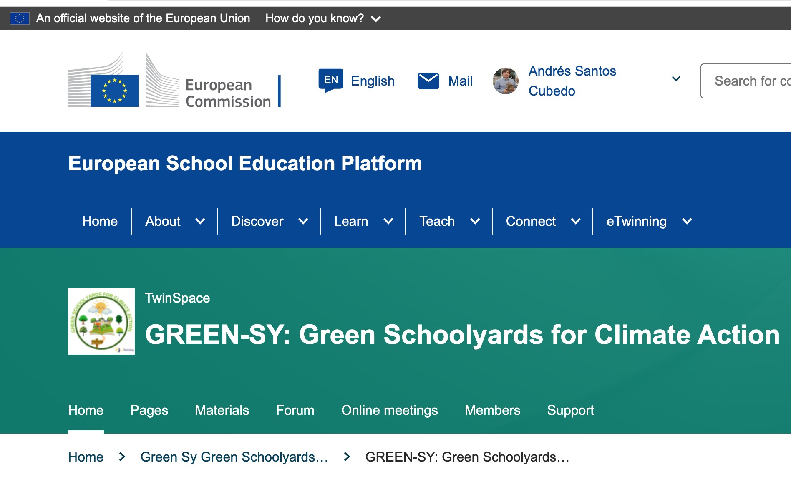Click the 'Green Sy Green Schoolyards…' breadcrumb link
Screen dimensions: 791x487
click(234, 457)
